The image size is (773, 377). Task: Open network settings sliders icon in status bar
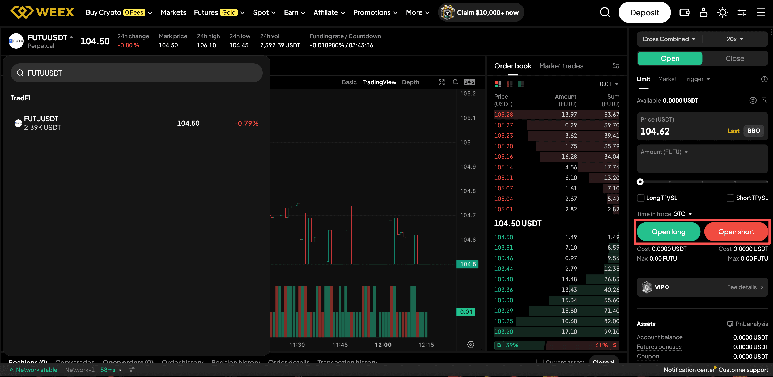(x=132, y=370)
